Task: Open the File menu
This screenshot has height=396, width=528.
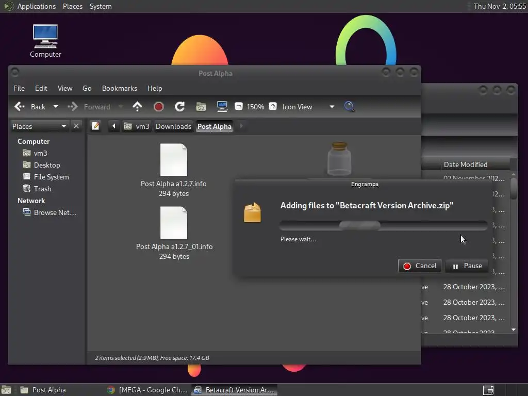Action: pyautogui.click(x=19, y=88)
